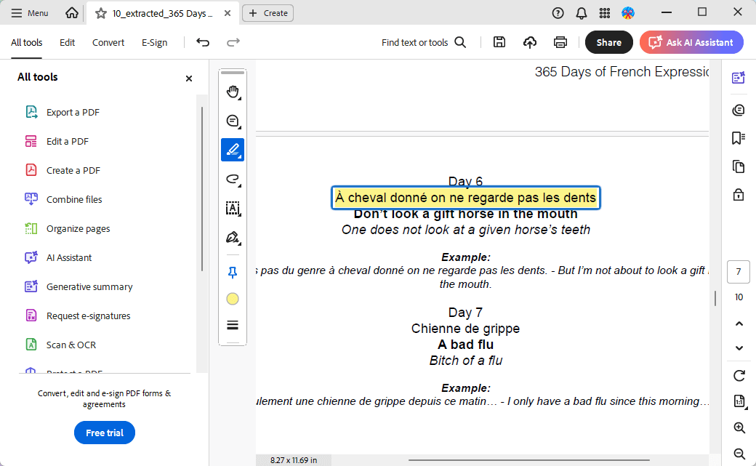Select the hand pan tool
The image size is (756, 466).
233,92
